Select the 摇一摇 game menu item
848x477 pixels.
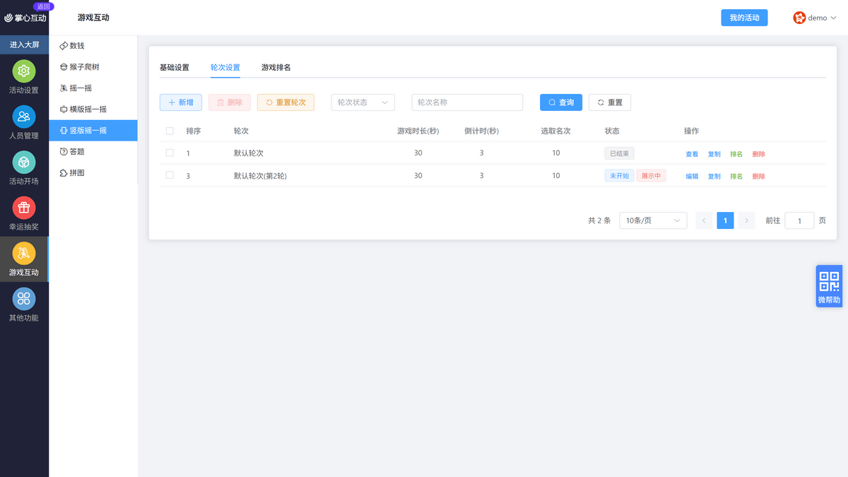[93, 88]
